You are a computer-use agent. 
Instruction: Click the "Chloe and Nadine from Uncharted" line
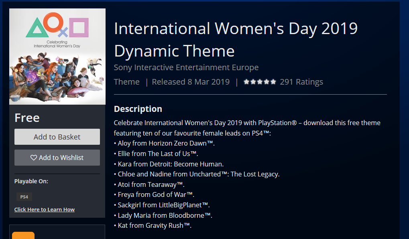pos(197,174)
